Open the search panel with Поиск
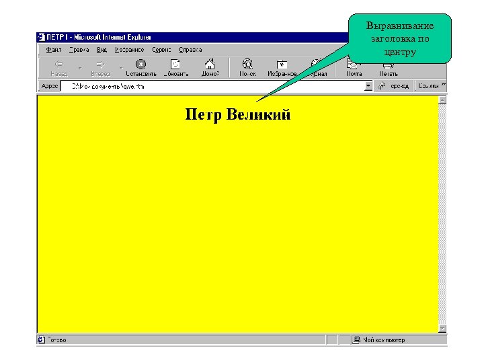 click(247, 68)
